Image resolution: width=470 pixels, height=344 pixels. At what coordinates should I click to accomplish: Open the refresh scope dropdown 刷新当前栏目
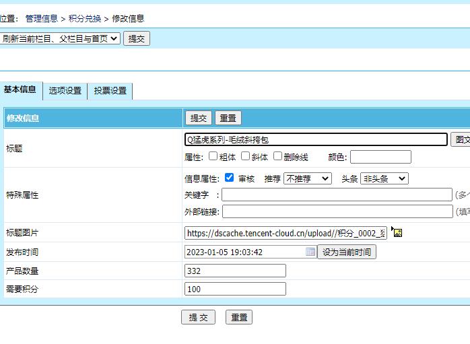tap(60, 38)
